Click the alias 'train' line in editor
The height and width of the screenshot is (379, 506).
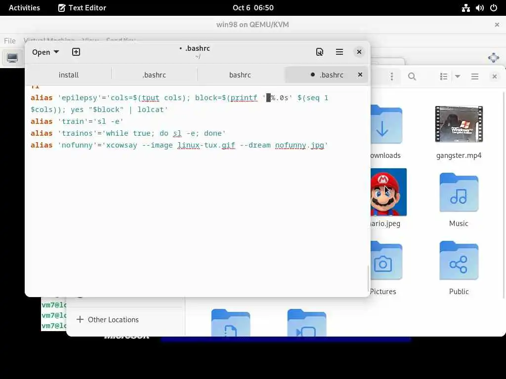(x=77, y=121)
